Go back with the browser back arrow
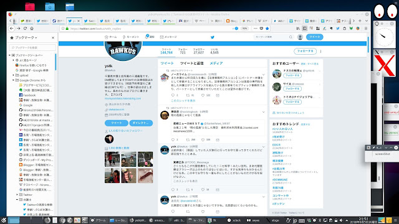Viewport: 399px width, 224px height. (x=12, y=29)
